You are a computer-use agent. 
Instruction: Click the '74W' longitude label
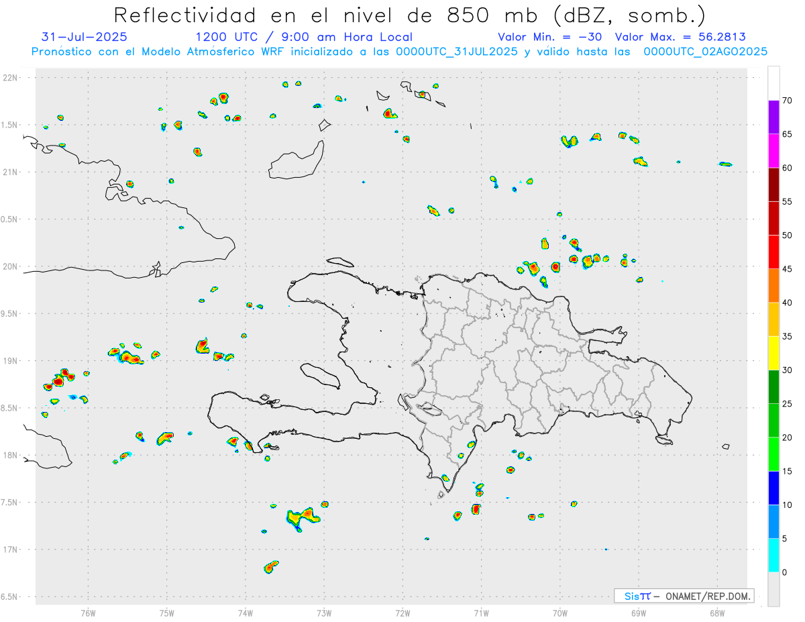tap(246, 612)
